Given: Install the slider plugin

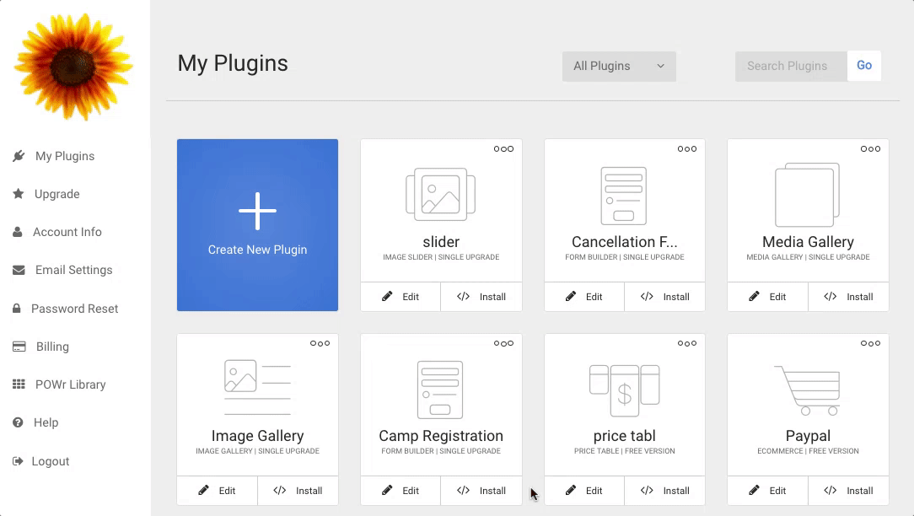Looking at the screenshot, I should pos(481,297).
